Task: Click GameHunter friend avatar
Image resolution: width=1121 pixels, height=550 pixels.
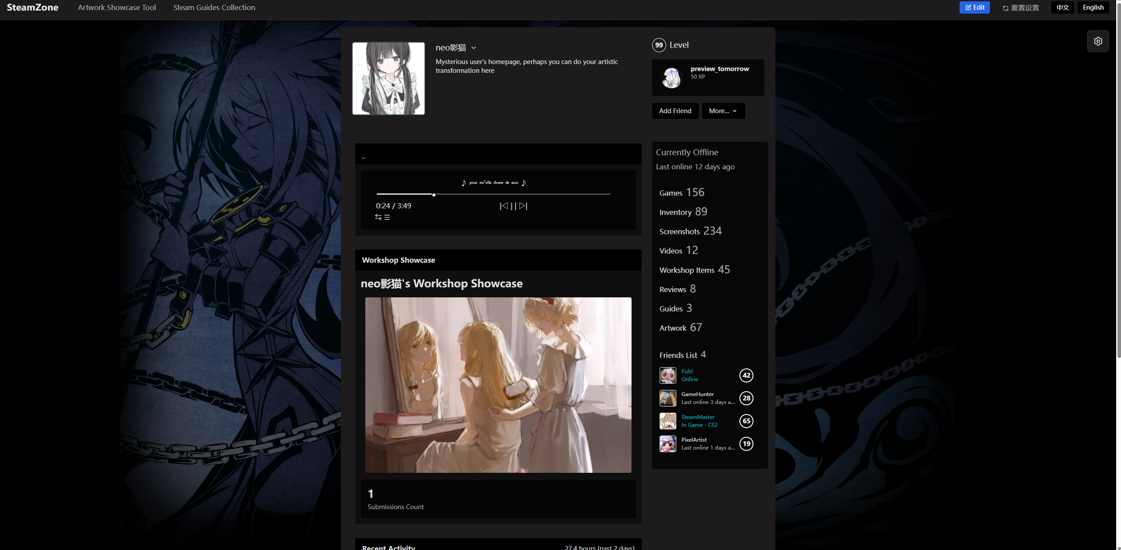Action: (x=668, y=398)
